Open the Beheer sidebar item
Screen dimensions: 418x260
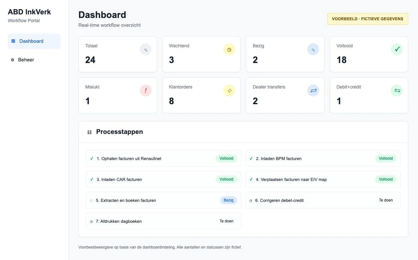tap(34, 60)
